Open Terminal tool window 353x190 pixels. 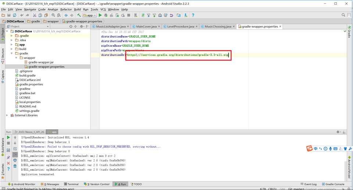71,184
